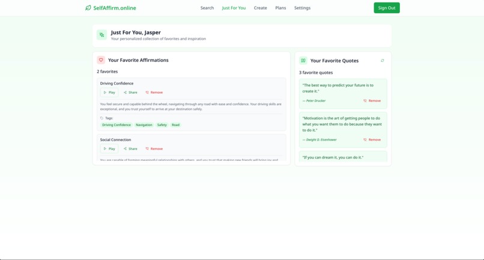Click the Driving Confidence affirmation title
Image resolution: width=484 pixels, height=260 pixels.
116,83
